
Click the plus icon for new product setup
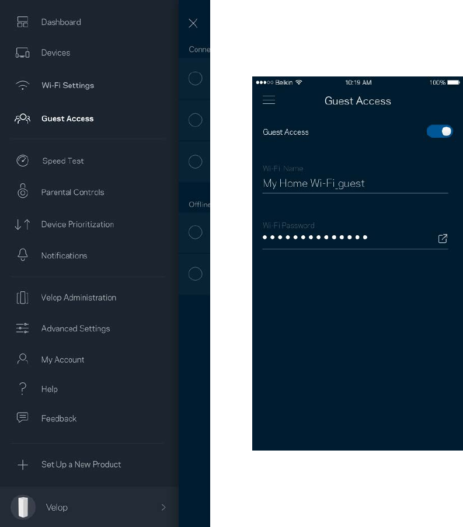click(23, 465)
